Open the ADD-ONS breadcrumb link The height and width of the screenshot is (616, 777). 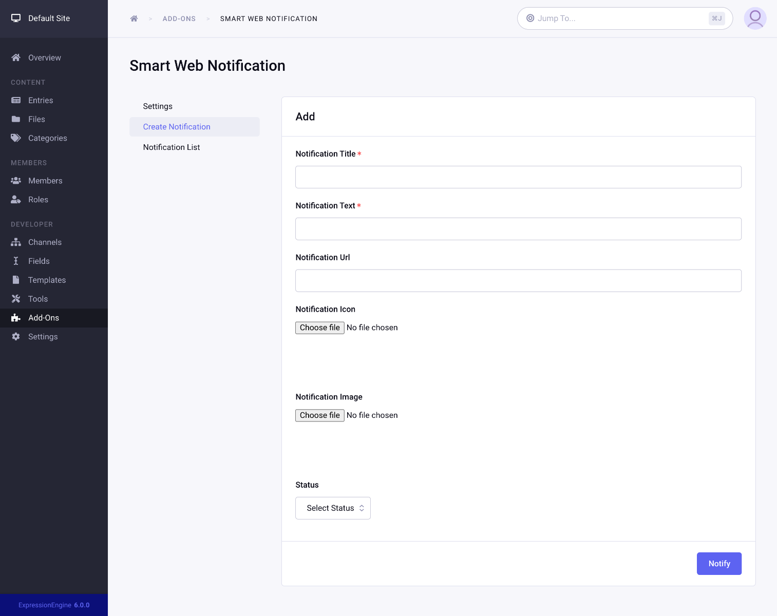(179, 18)
